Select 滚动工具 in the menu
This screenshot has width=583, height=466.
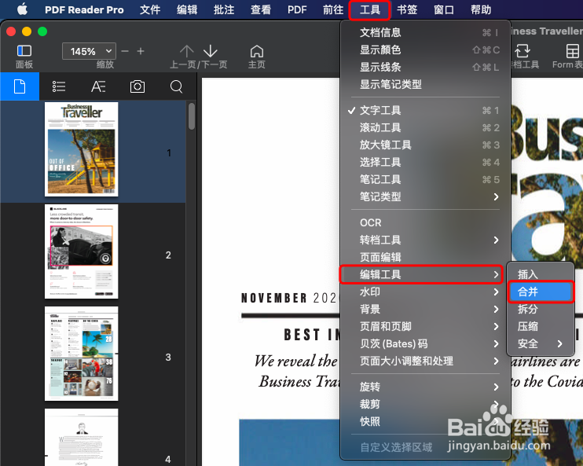tap(425, 127)
